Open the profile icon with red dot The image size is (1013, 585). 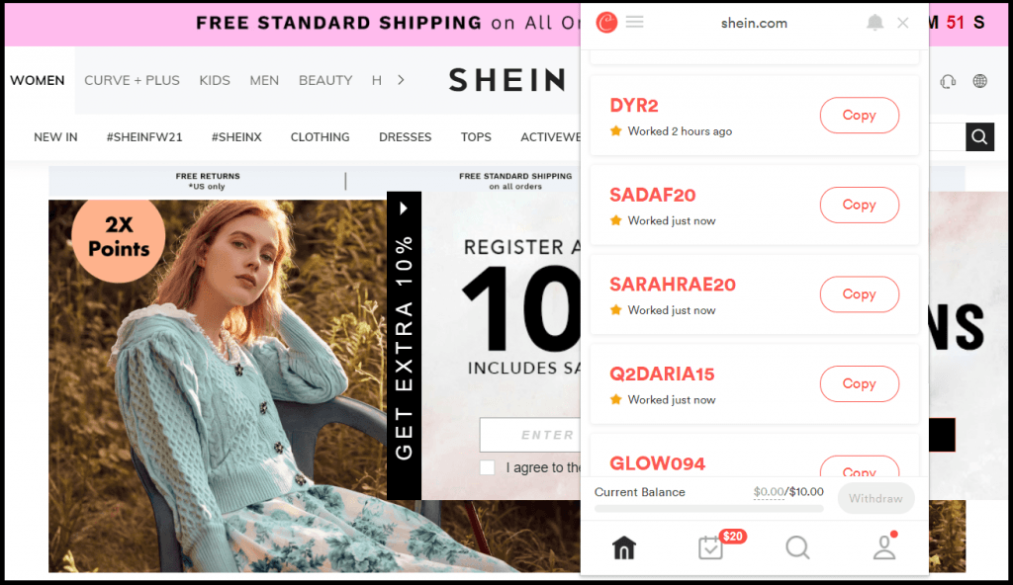tap(883, 546)
